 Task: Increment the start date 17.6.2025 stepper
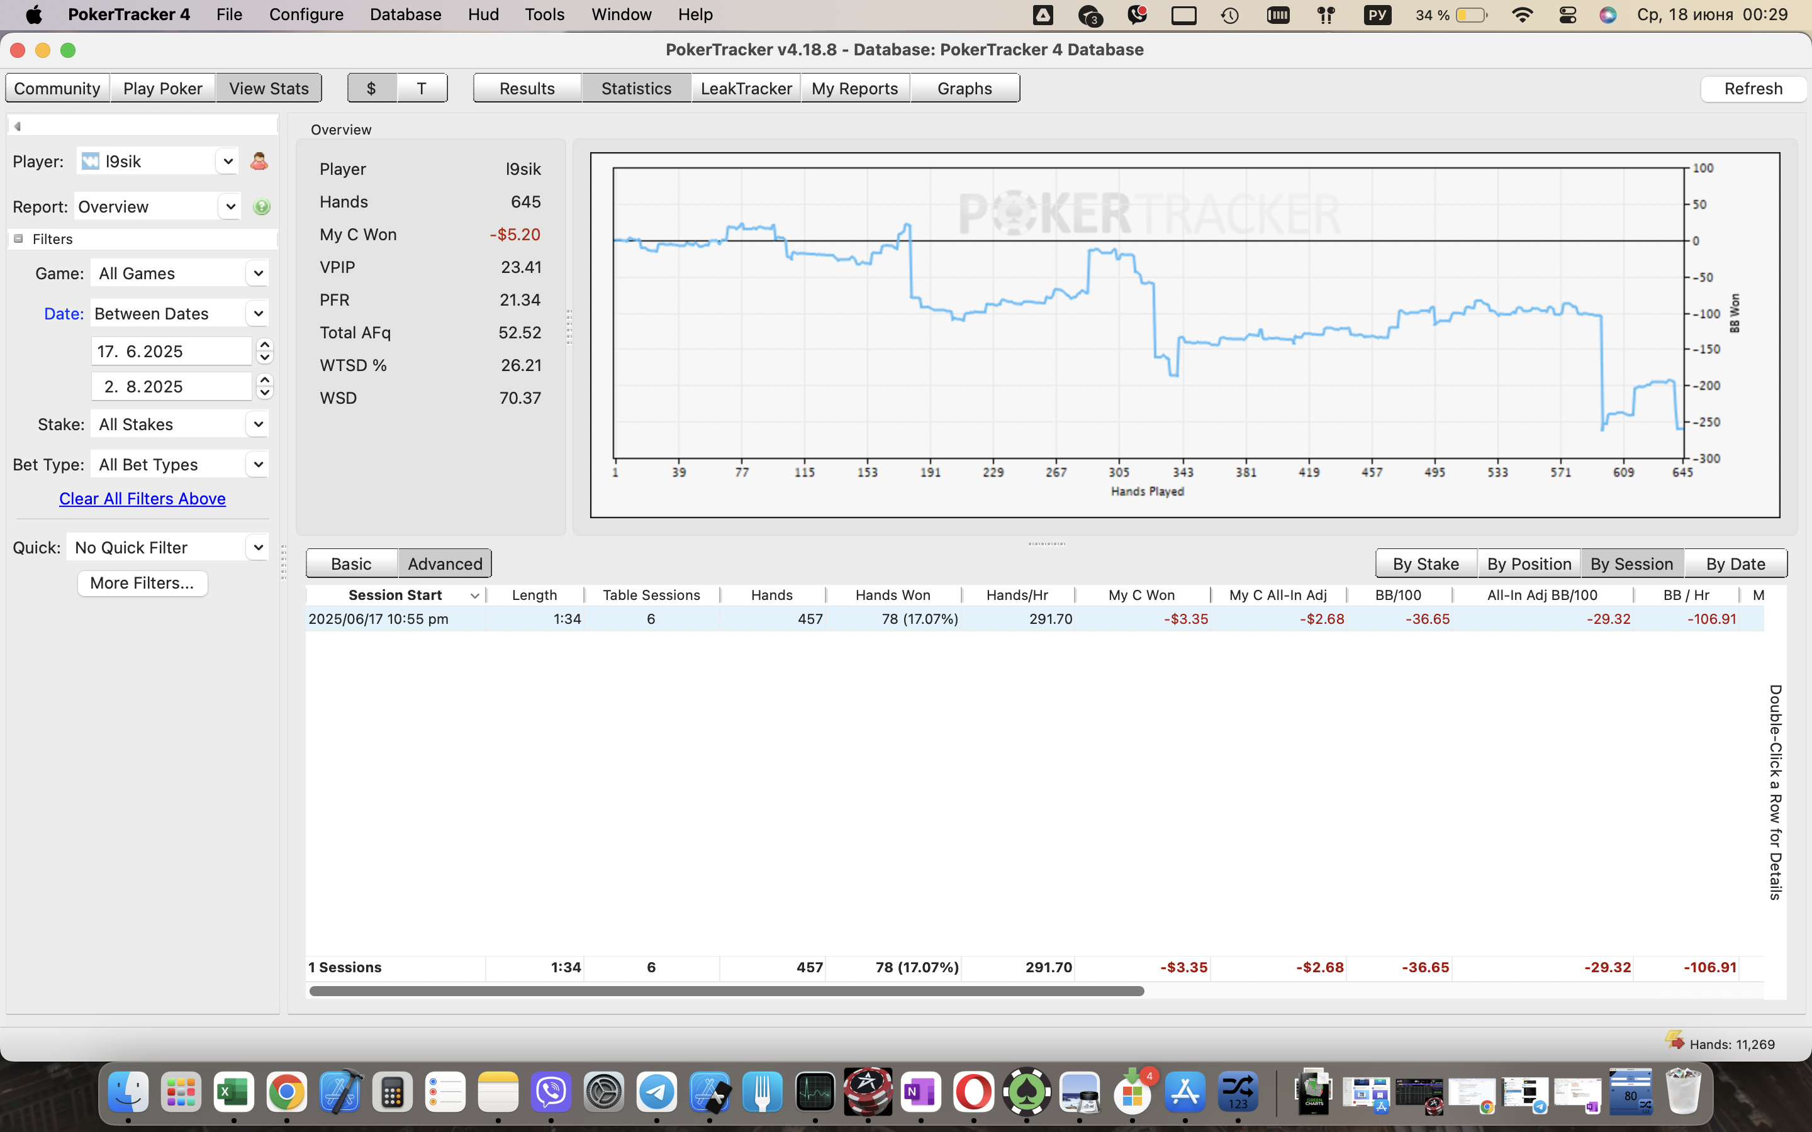(264, 345)
